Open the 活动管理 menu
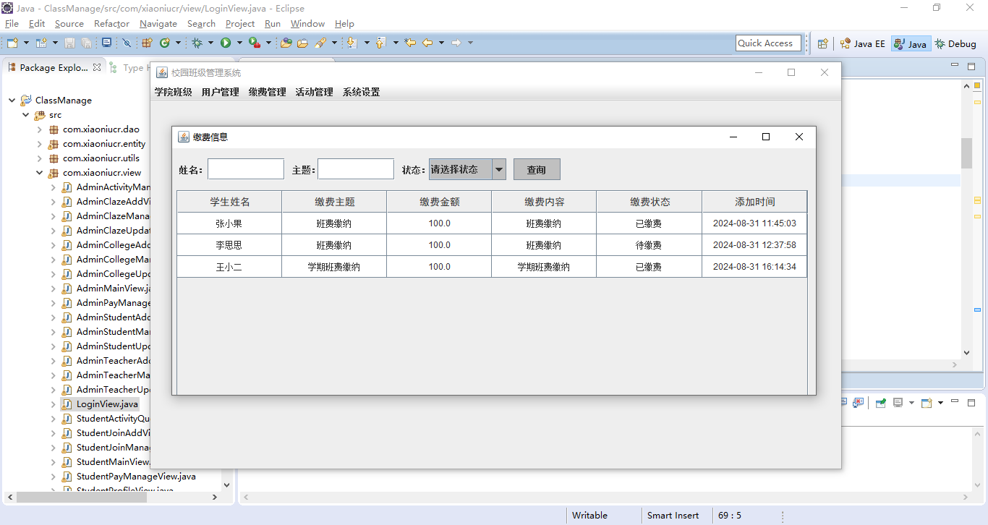 [x=315, y=92]
